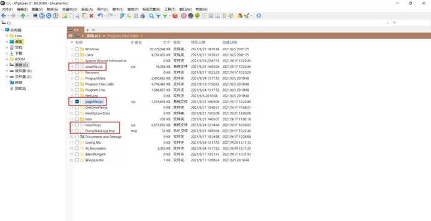Open the address bar dropdown arrow
This screenshot has height=221, width=431.
[388, 23]
